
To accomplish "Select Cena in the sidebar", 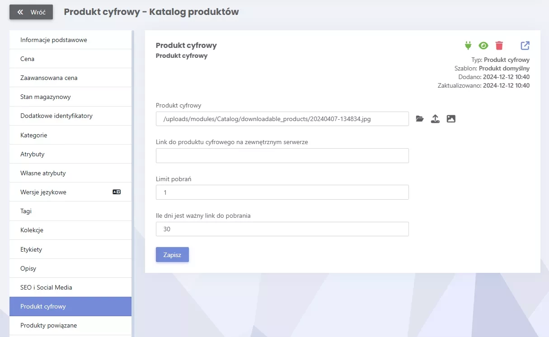I will tap(70, 59).
